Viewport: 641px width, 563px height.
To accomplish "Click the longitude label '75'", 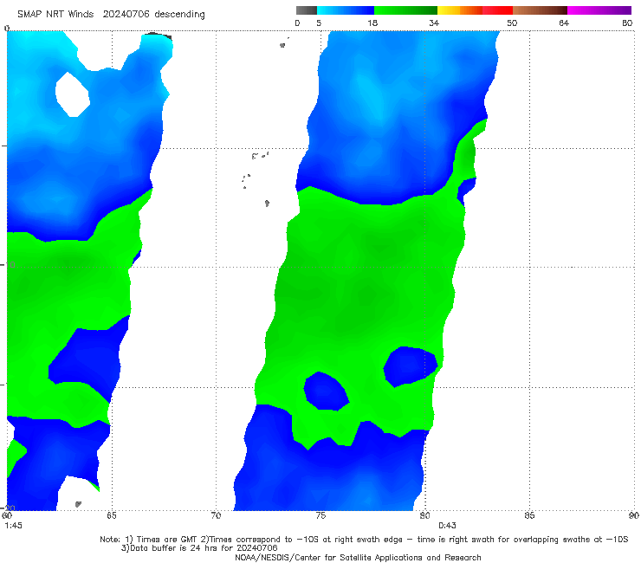I will click(x=320, y=515).
